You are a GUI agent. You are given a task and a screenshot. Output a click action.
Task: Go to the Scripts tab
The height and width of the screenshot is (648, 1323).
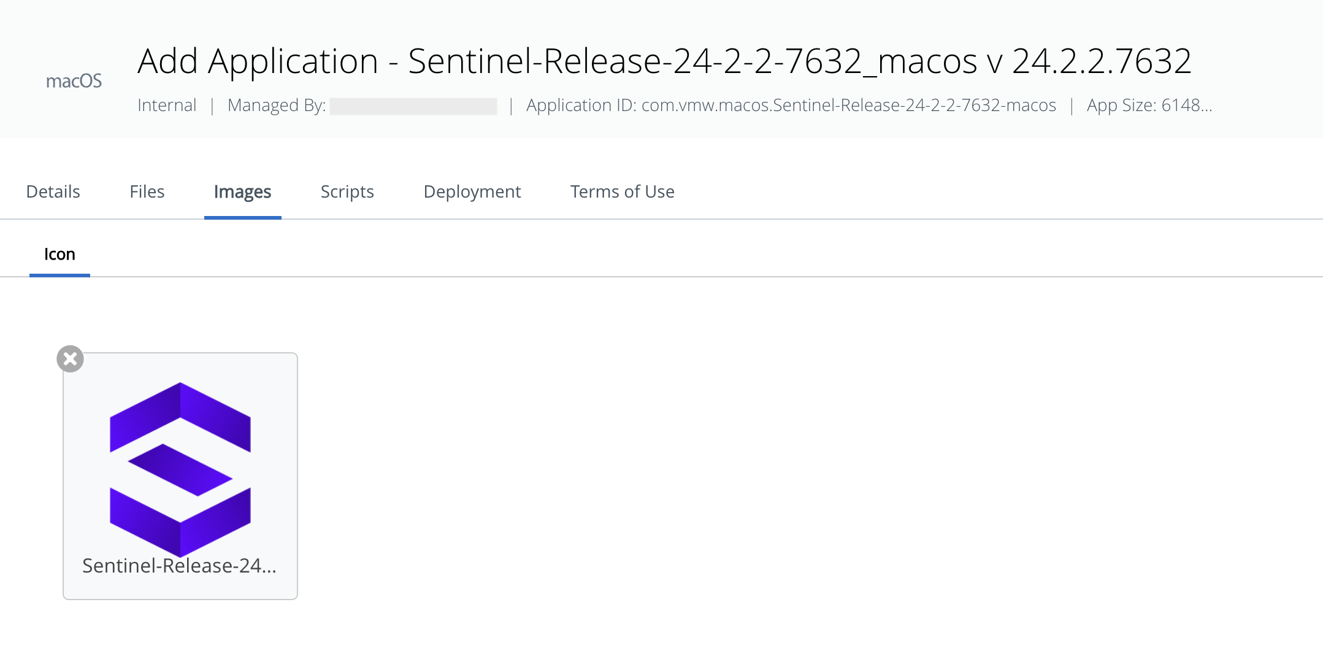point(347,192)
